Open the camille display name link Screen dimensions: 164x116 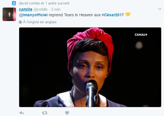(26, 9)
